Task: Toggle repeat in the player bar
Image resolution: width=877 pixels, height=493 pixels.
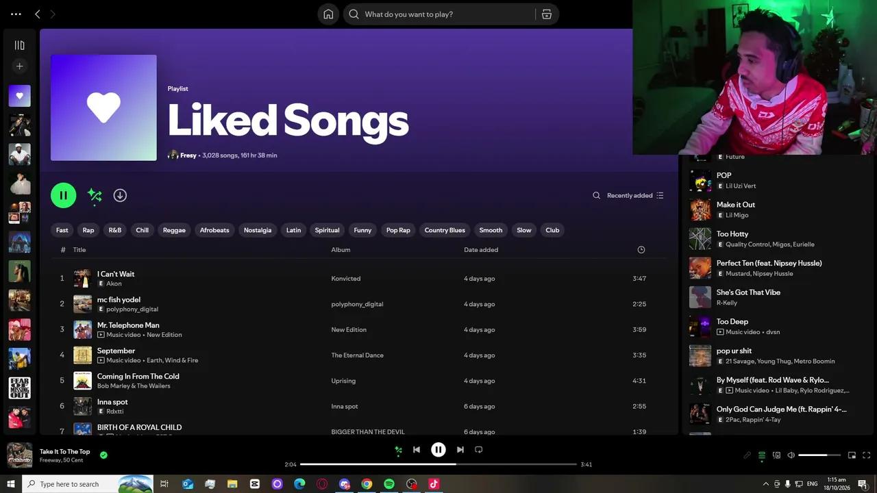Action: [479, 450]
